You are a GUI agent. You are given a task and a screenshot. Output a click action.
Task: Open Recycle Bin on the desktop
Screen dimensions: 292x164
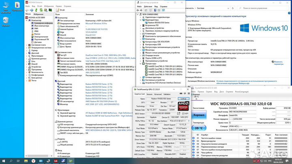pyautogui.click(x=6, y=20)
